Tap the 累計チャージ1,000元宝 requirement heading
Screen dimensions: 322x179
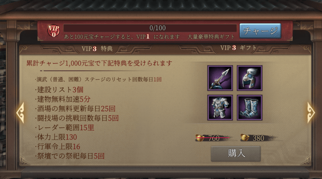pyautogui.click(x=99, y=63)
